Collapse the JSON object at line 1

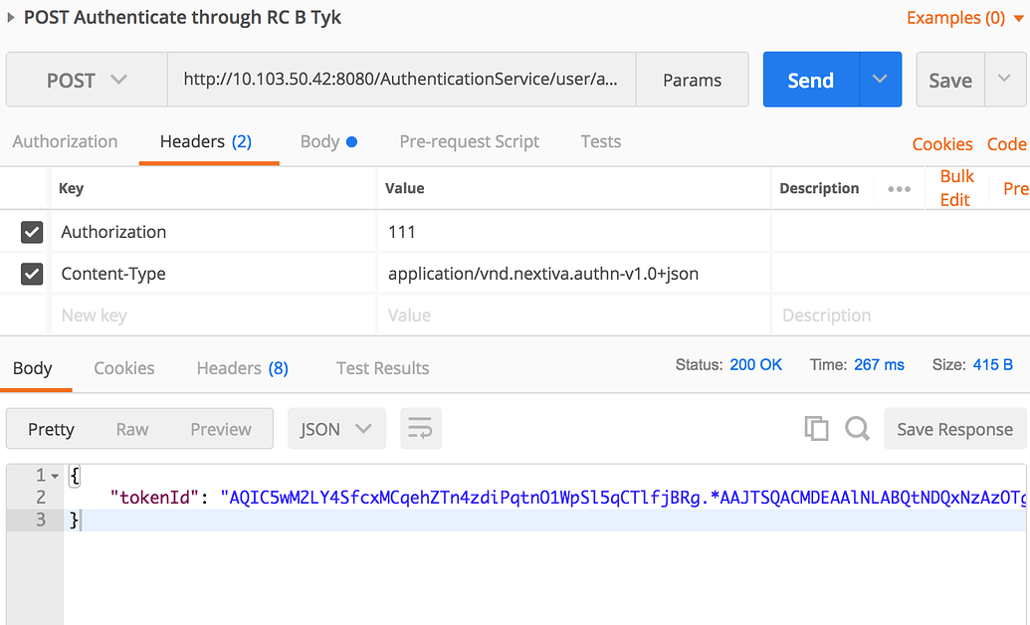[56, 476]
